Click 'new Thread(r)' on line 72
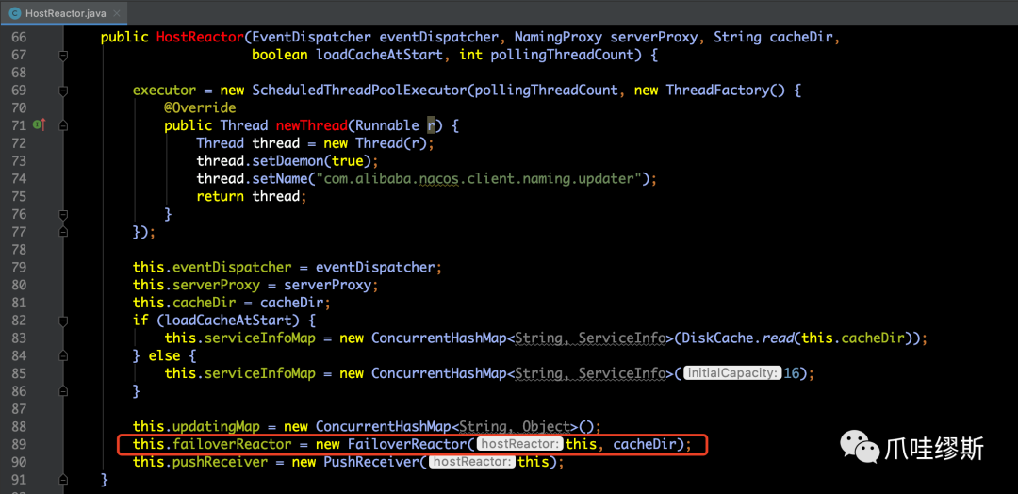 point(374,142)
